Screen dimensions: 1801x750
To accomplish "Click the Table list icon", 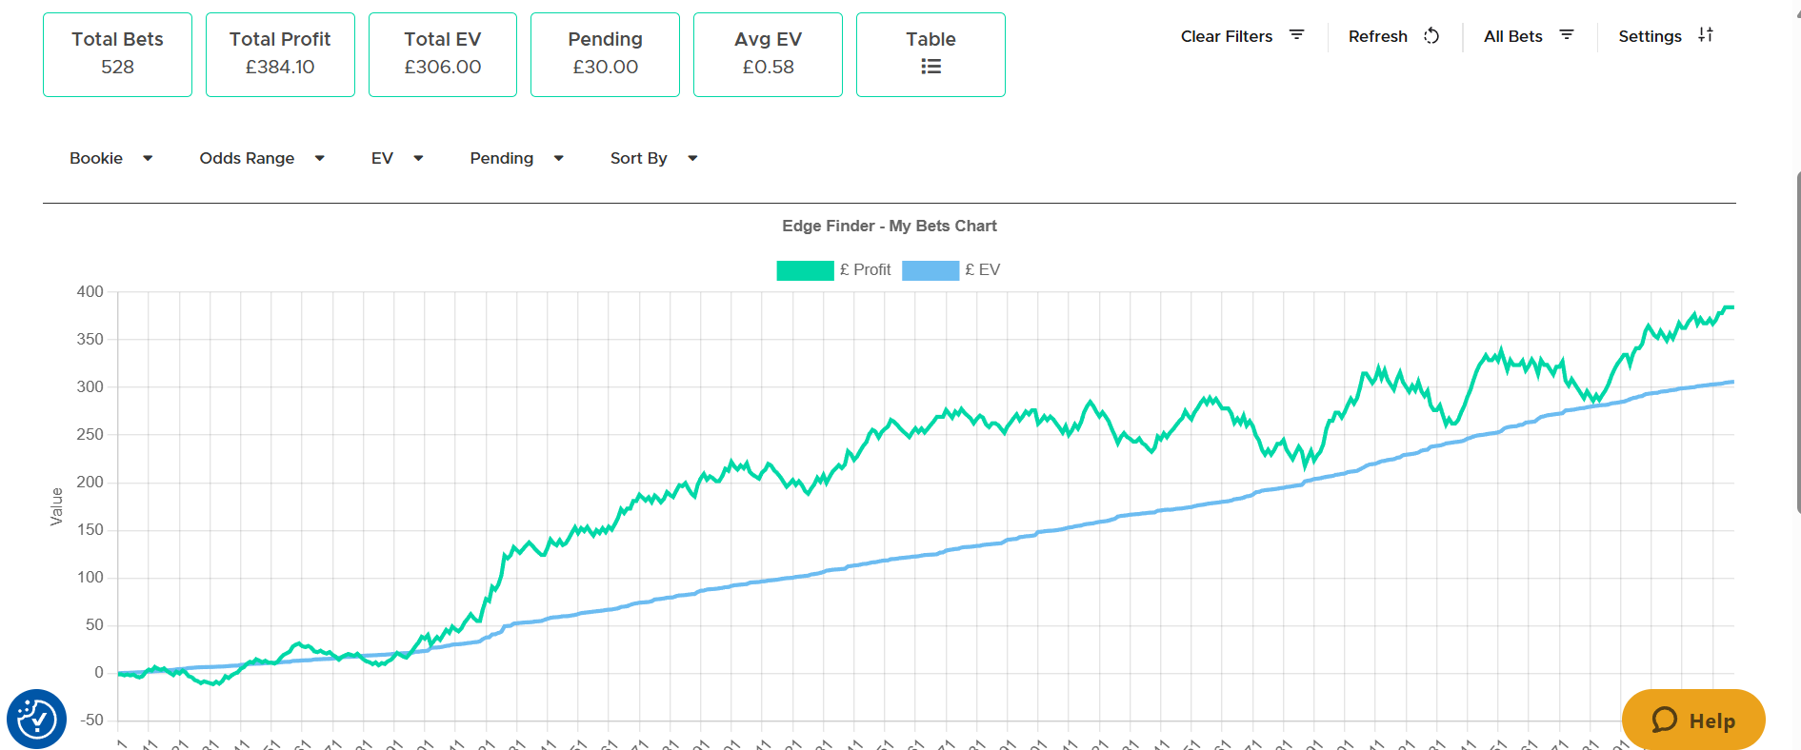I will coord(931,67).
